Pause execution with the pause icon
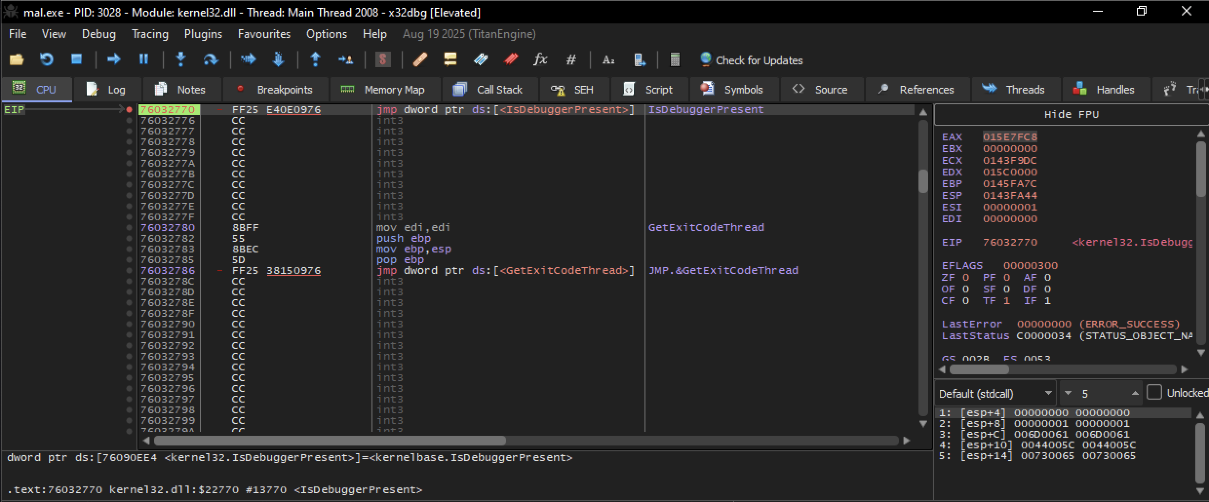The image size is (1209, 502). (144, 59)
